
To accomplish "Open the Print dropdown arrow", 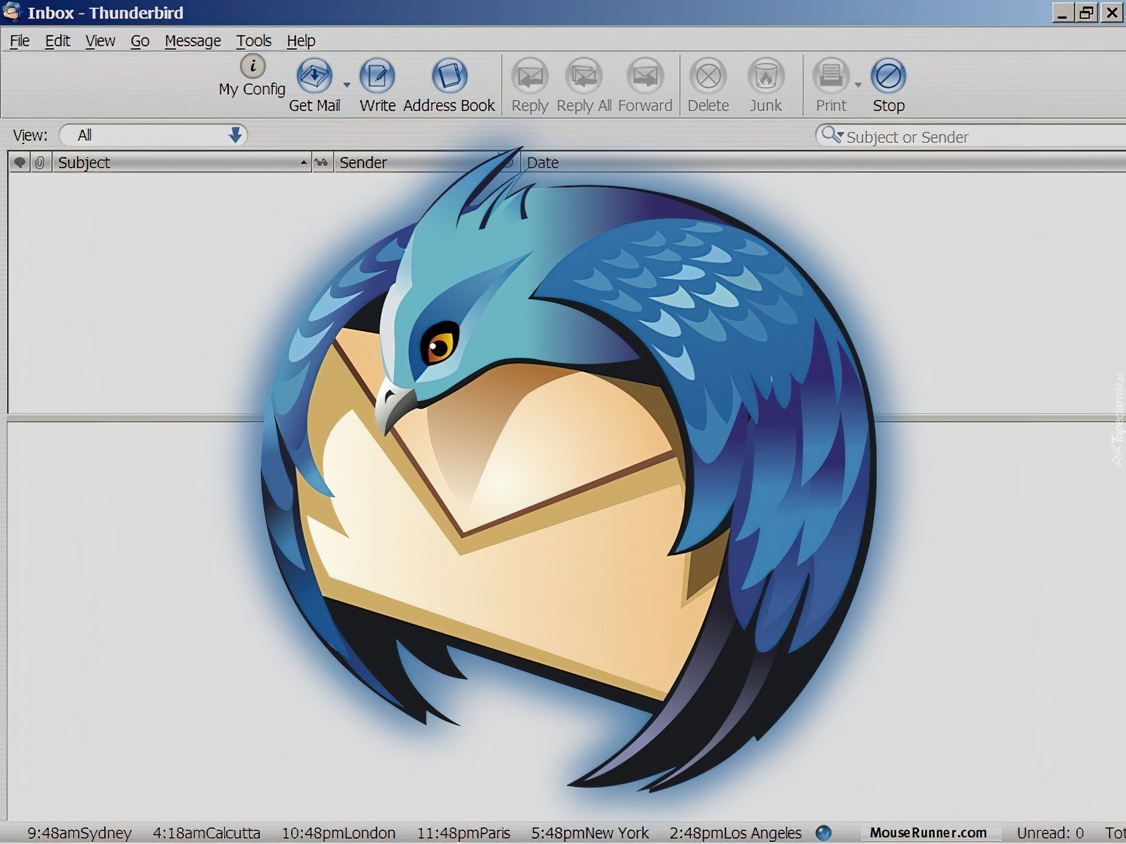I will click(x=858, y=85).
